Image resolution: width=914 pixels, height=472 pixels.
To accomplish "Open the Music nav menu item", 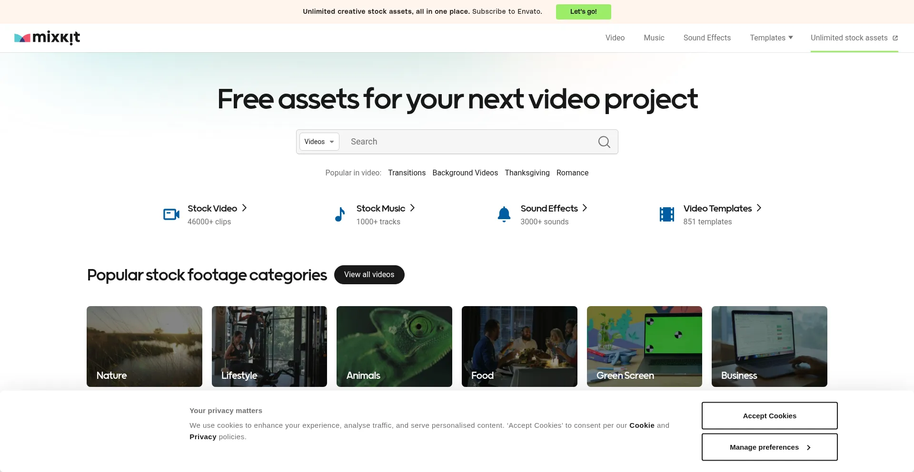I will [654, 38].
